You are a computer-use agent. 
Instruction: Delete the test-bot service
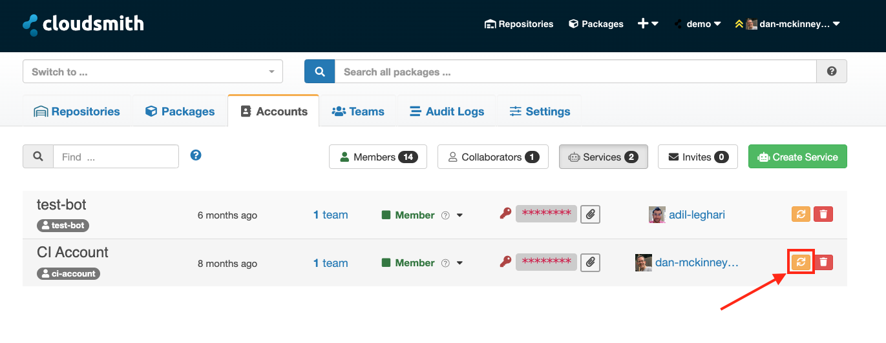[823, 214]
